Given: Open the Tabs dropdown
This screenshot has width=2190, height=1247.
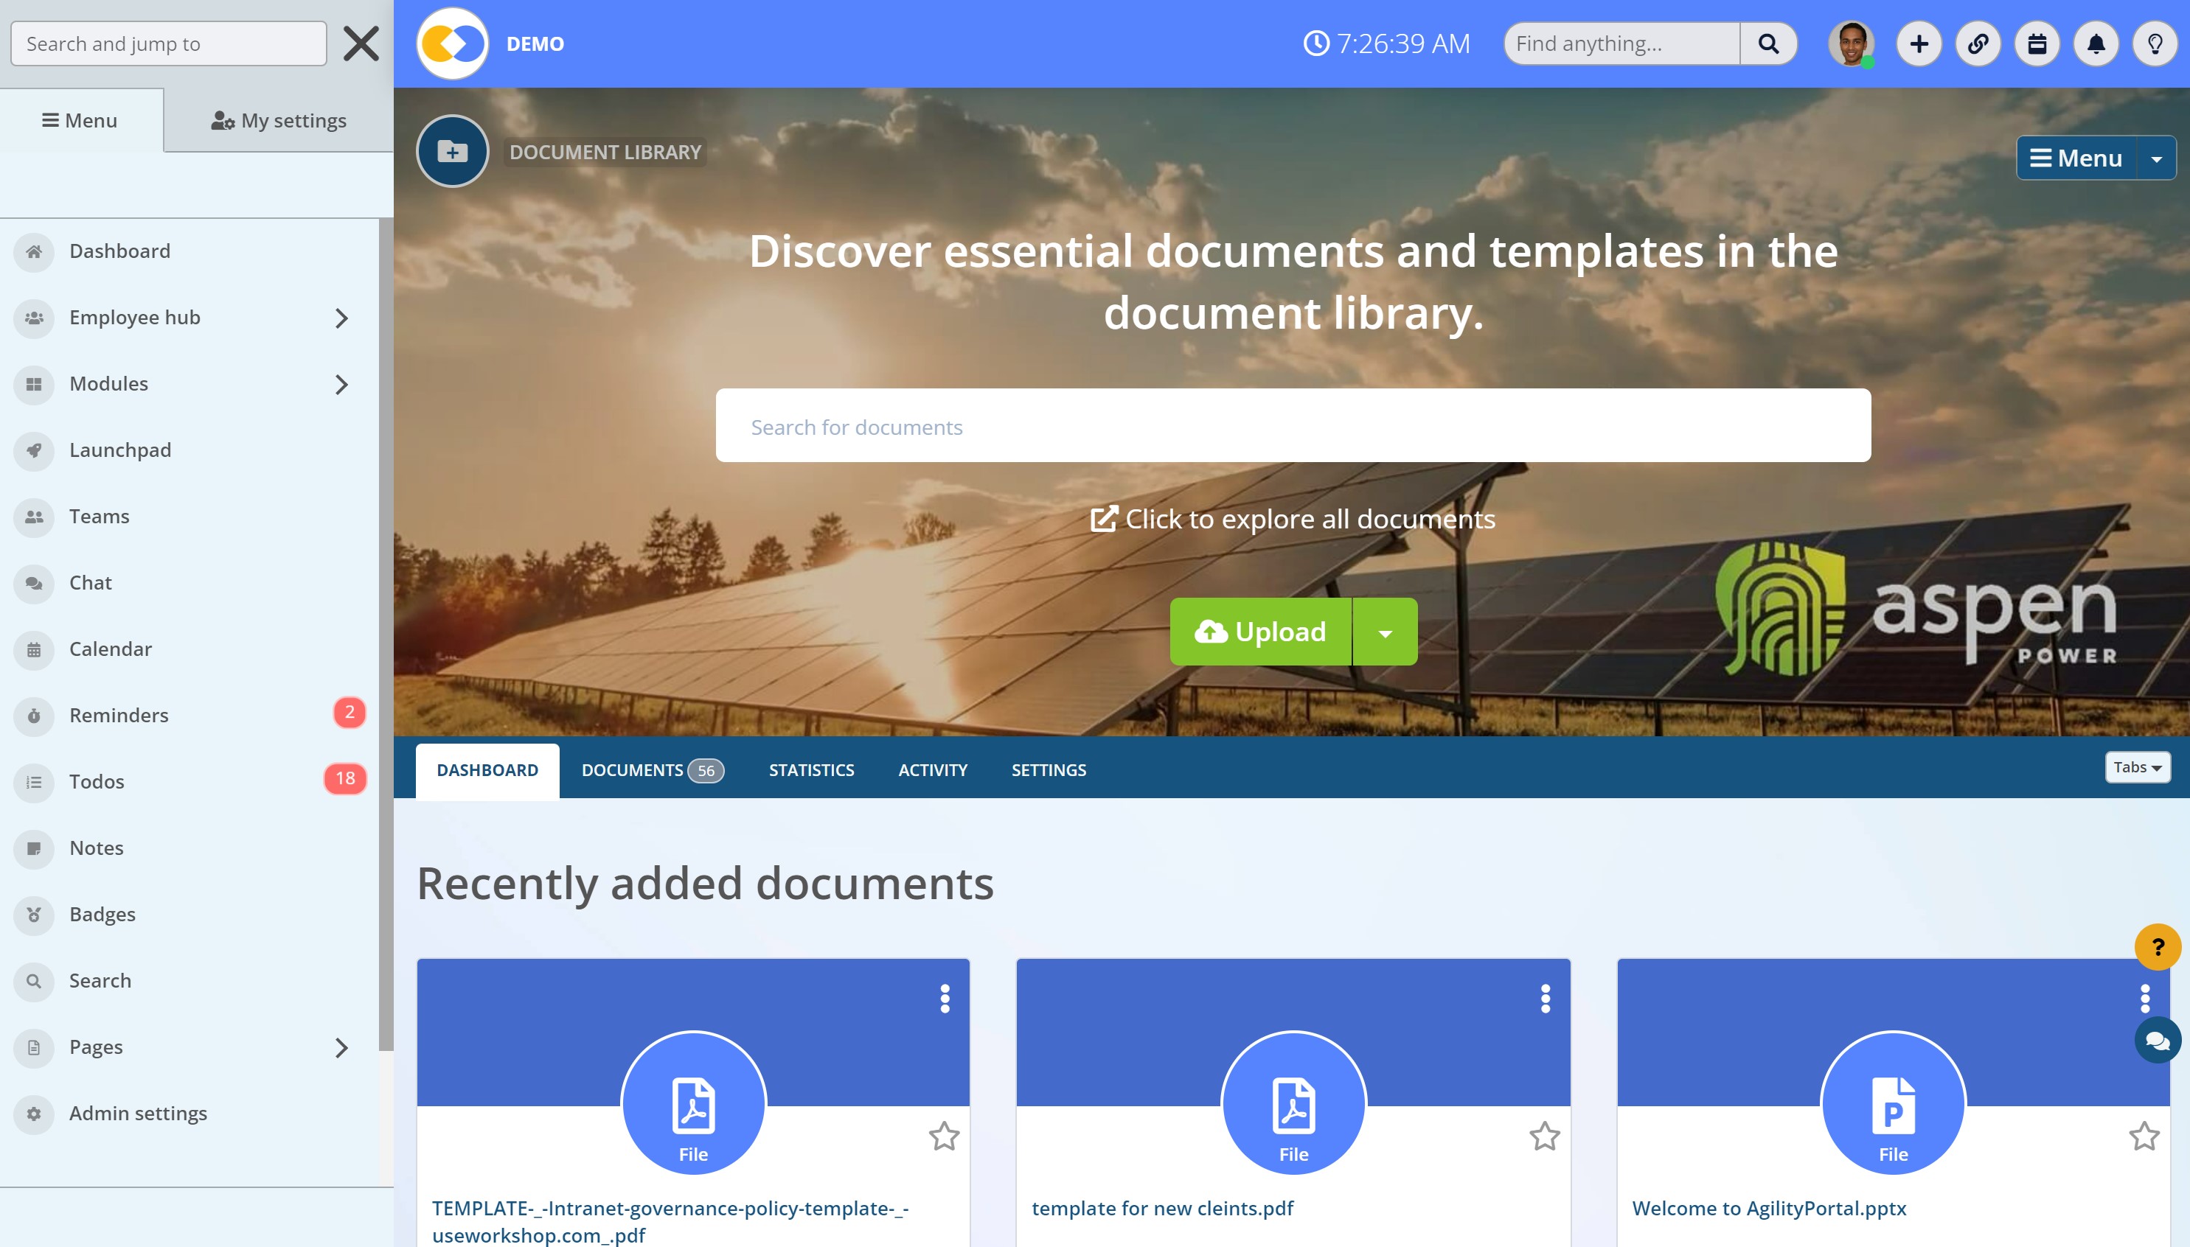Looking at the screenshot, I should click(2137, 767).
